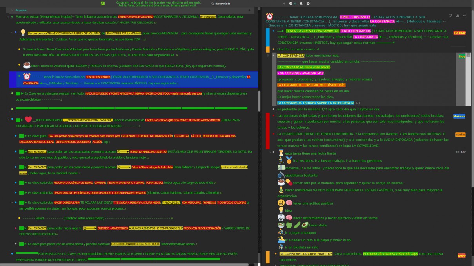Click the money emoji beside 'moverse, ir a los sitios'

click(x=281, y=167)
